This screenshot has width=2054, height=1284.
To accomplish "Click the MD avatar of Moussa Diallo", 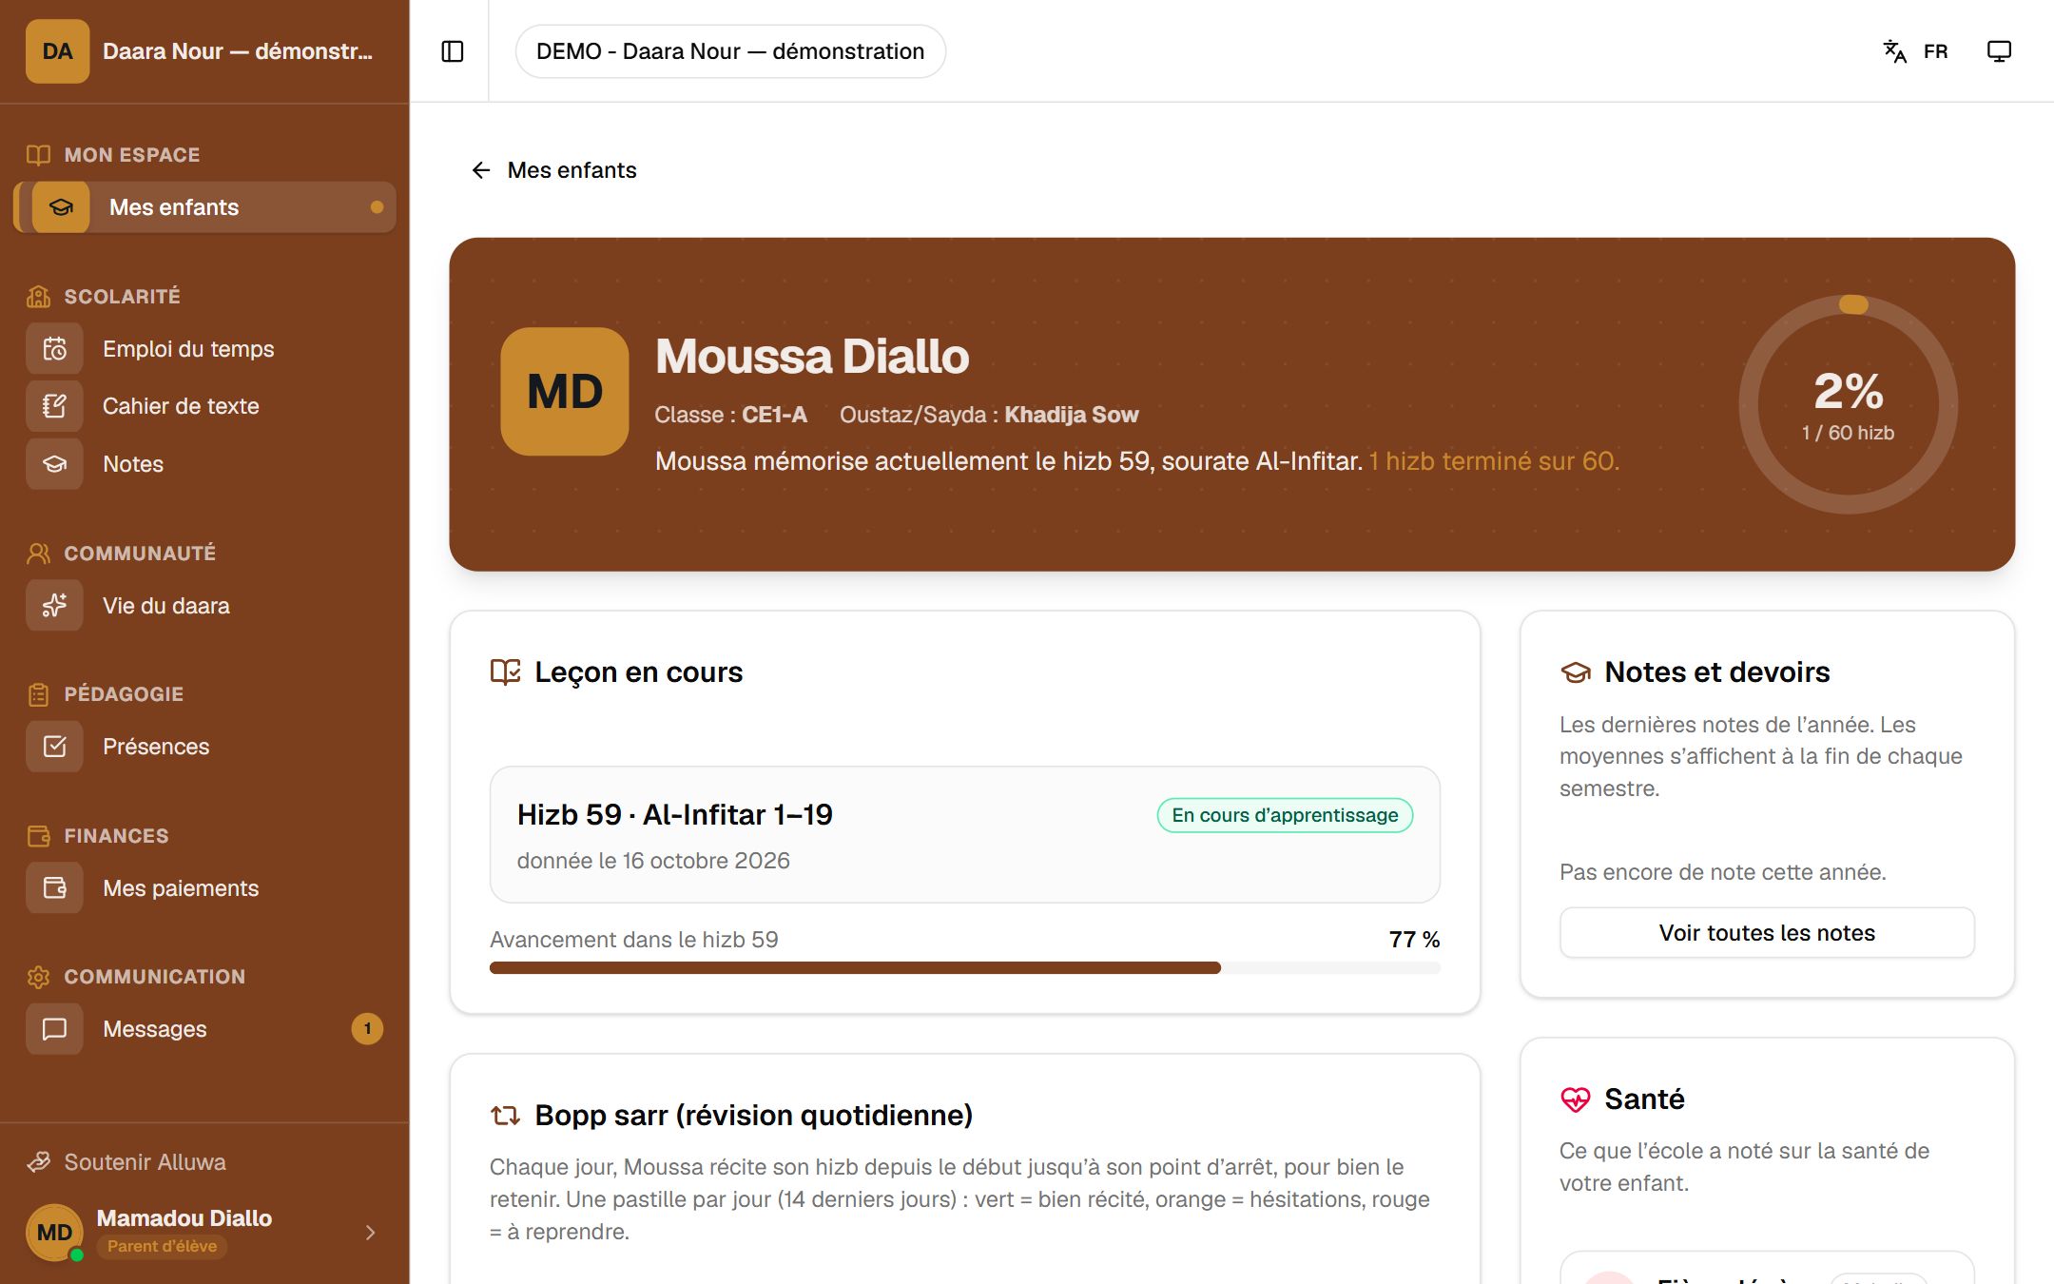I will [x=565, y=392].
